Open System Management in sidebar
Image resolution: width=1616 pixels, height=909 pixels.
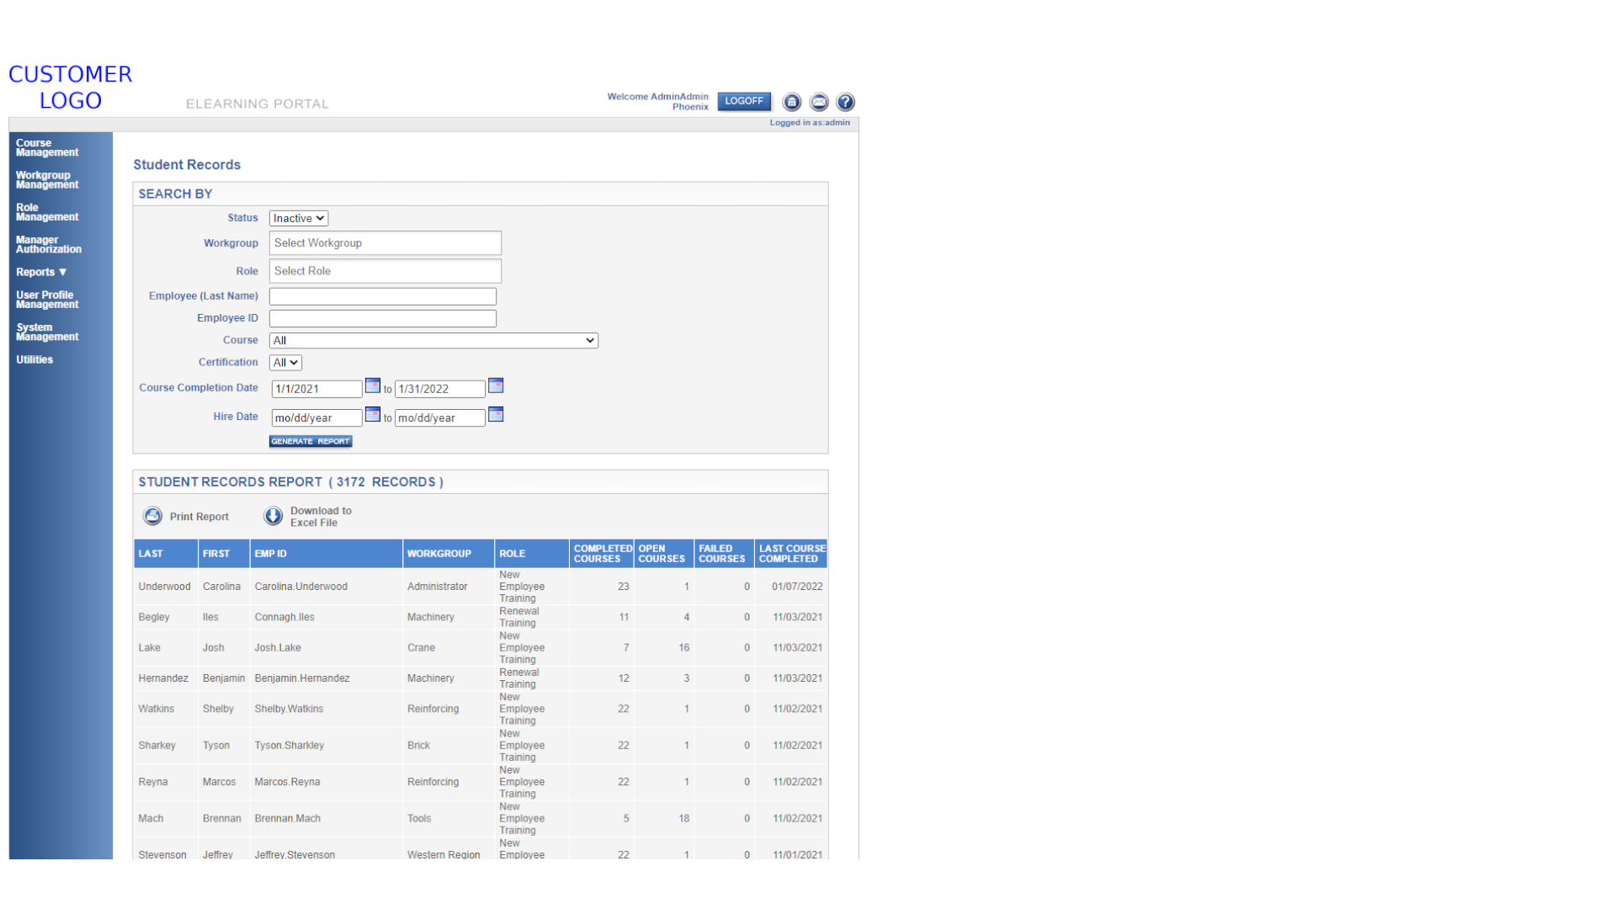tap(47, 332)
